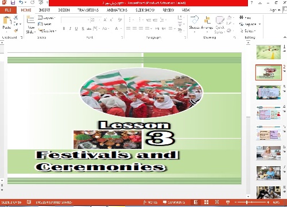Click the Save icon in quick access toolbar
The height and width of the screenshot is (207, 287).
pos(13,3)
